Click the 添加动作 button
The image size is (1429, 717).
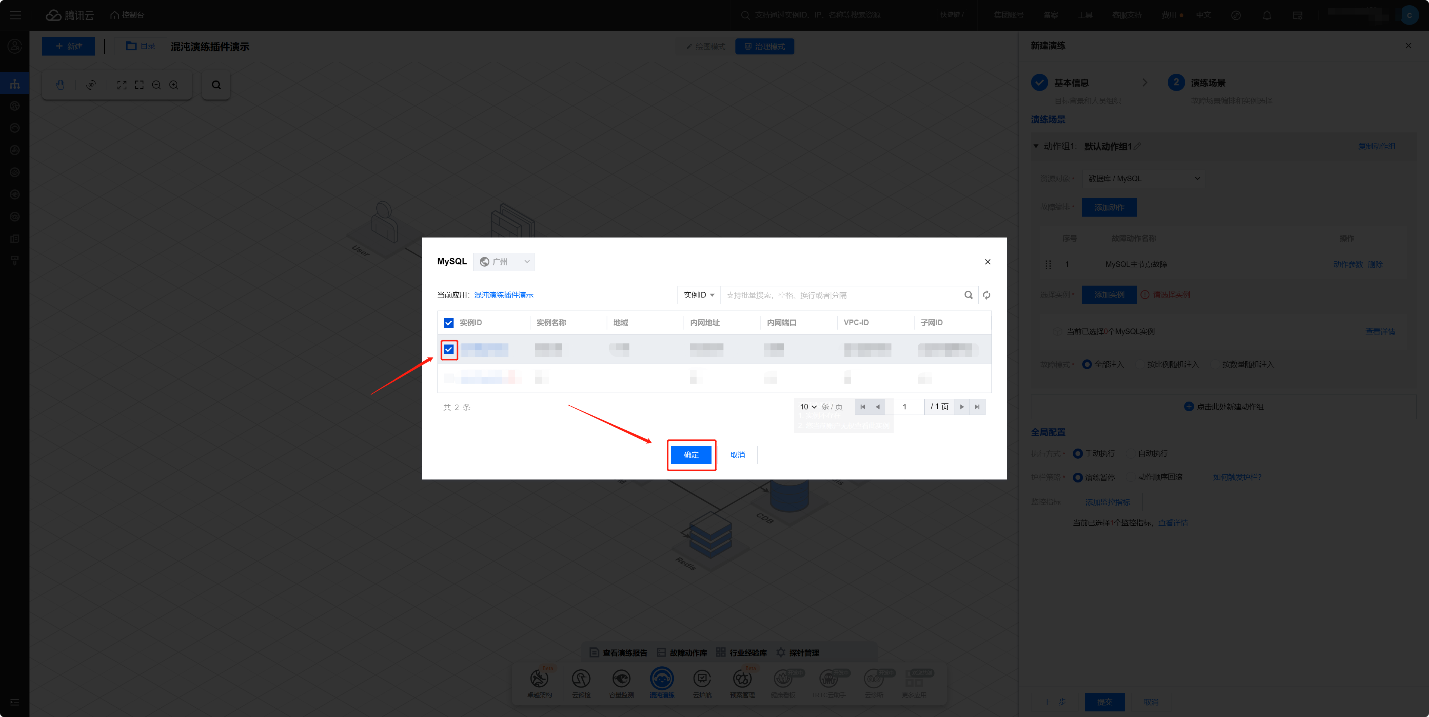click(1109, 207)
